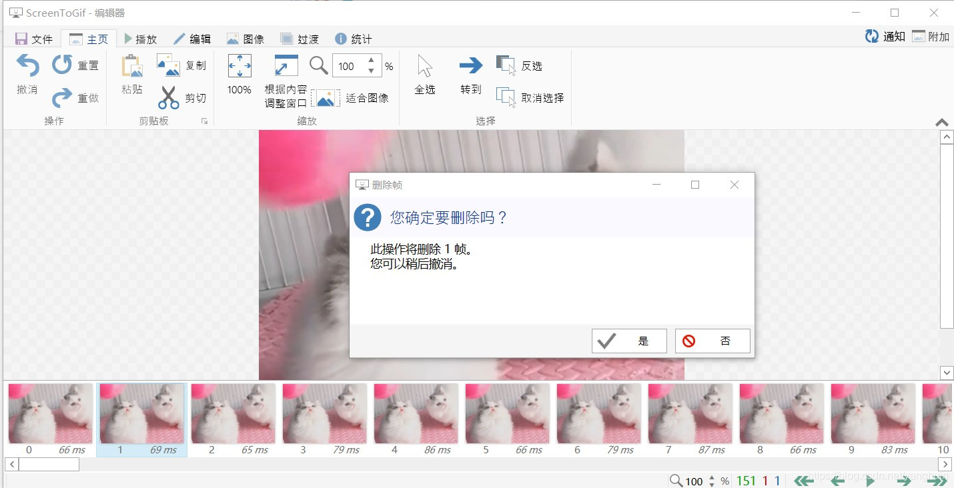954x488 pixels.
Task: Switch to Image (图像) tab
Action: click(246, 39)
